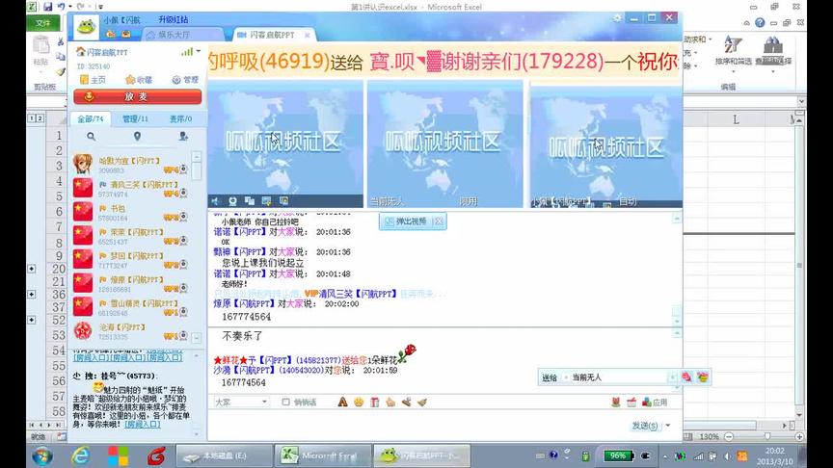Viewport: 833px width, 468px height.
Task: Click the 应用 apps button
Action: (655, 403)
